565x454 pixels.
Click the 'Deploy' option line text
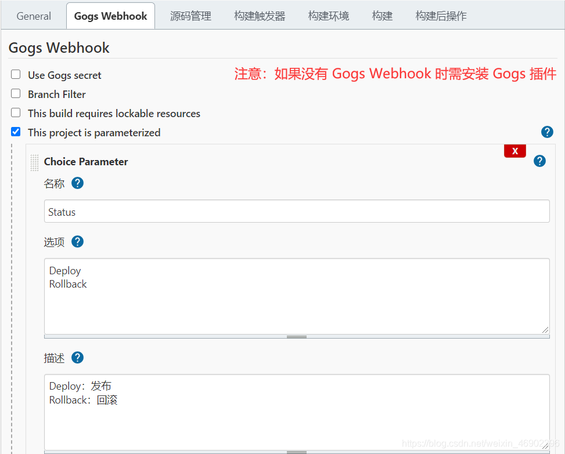[65, 271]
